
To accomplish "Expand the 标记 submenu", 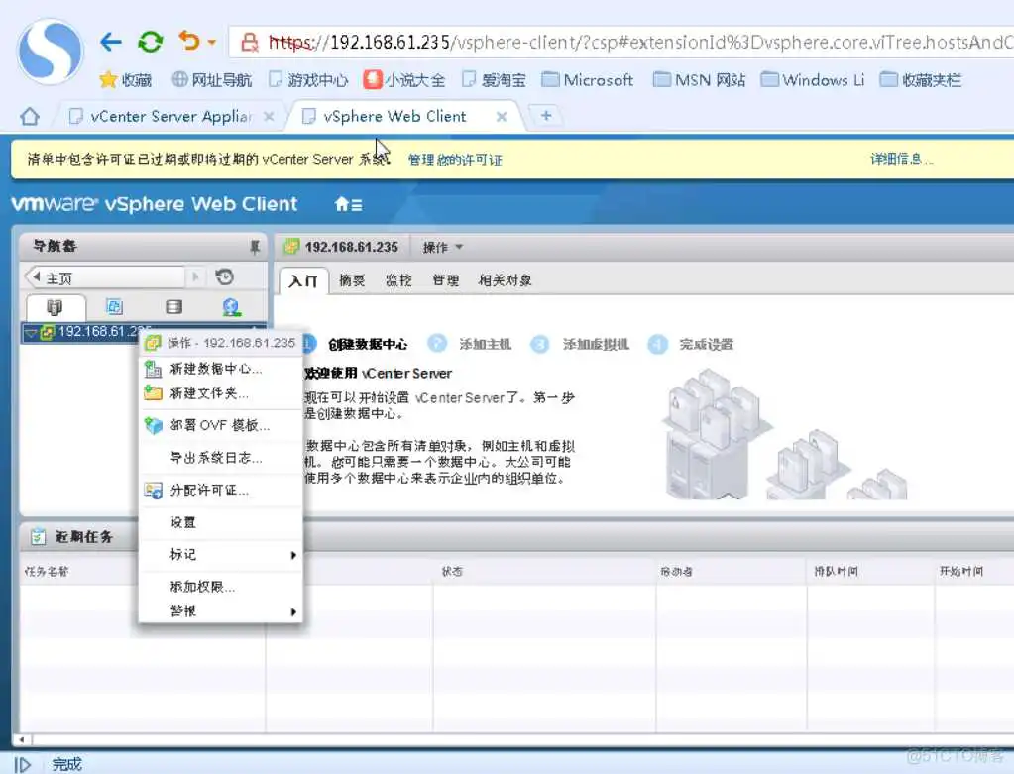I will (221, 555).
